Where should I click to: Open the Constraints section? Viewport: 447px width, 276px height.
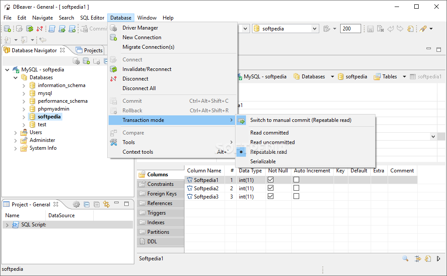[160, 184]
